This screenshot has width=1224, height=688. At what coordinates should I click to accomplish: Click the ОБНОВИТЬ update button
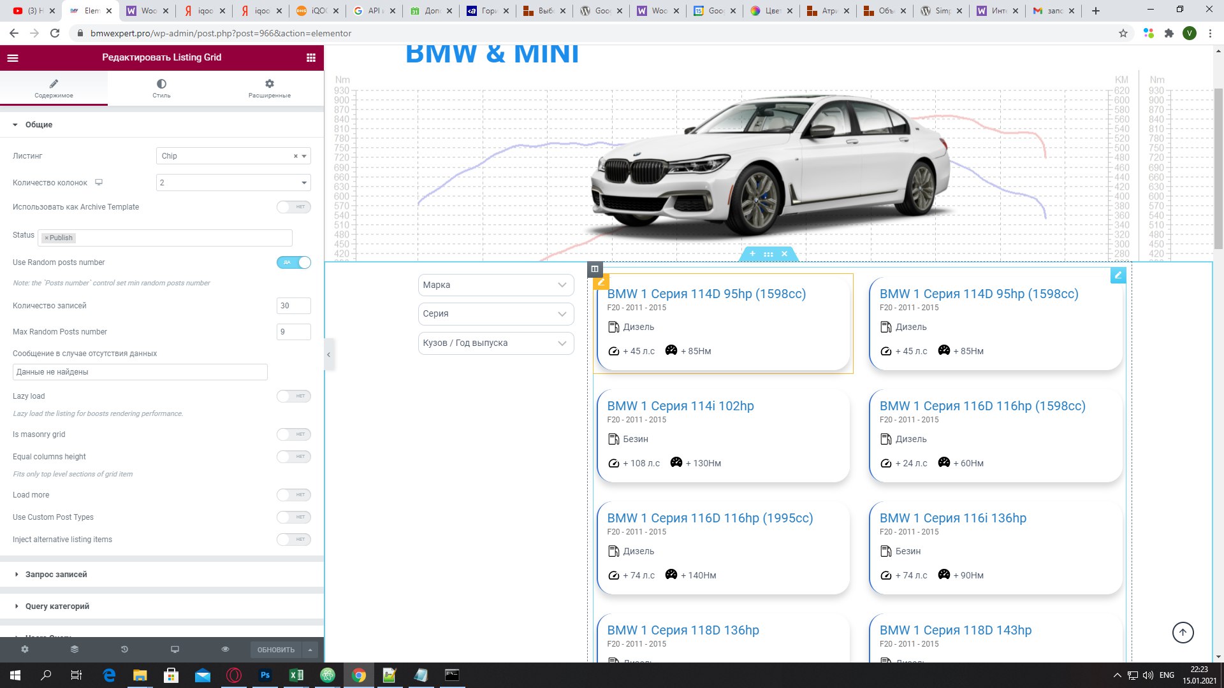276,650
